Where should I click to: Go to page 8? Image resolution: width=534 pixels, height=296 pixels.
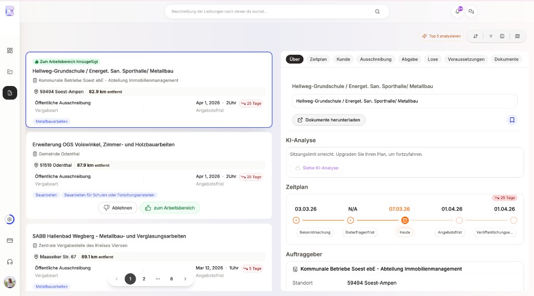point(171,279)
